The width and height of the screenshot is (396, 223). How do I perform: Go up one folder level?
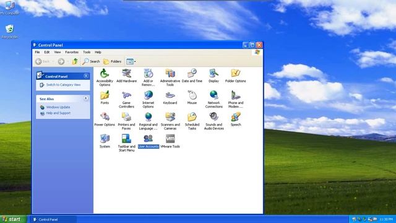[75, 61]
